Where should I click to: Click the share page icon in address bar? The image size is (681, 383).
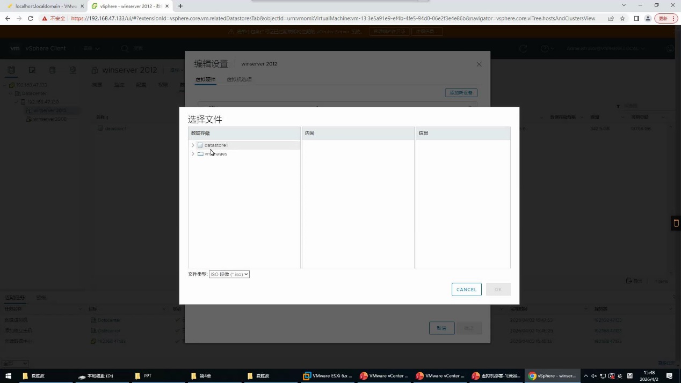pos(611,18)
